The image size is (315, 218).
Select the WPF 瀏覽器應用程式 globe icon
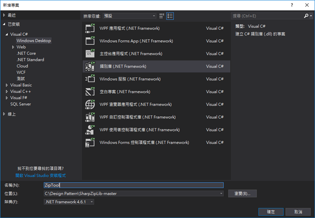(90, 105)
